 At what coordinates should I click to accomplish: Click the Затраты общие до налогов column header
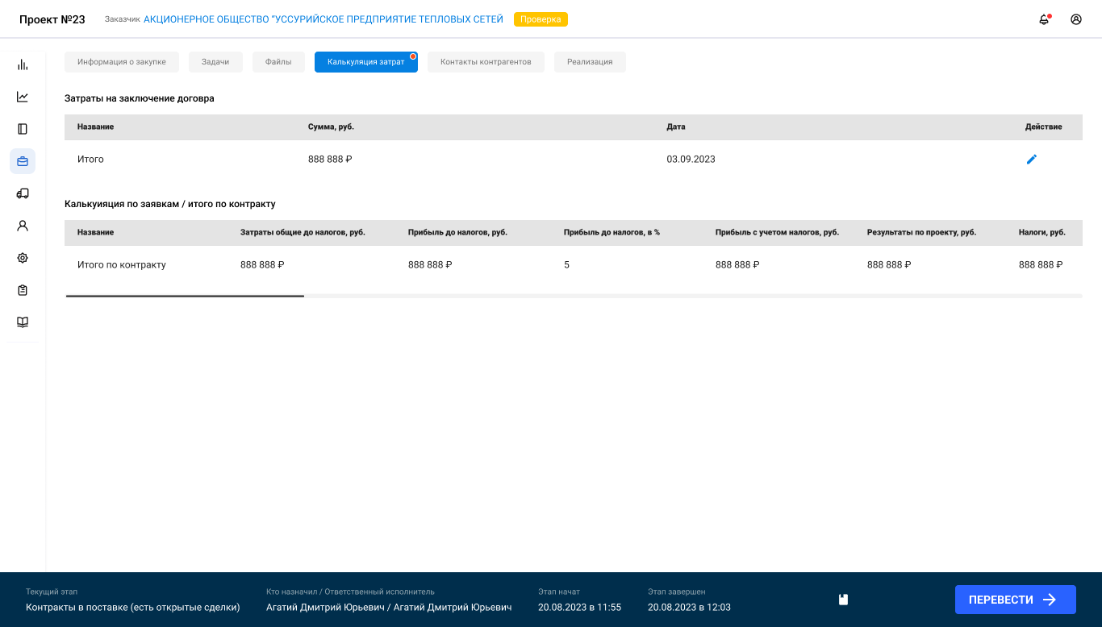point(303,232)
